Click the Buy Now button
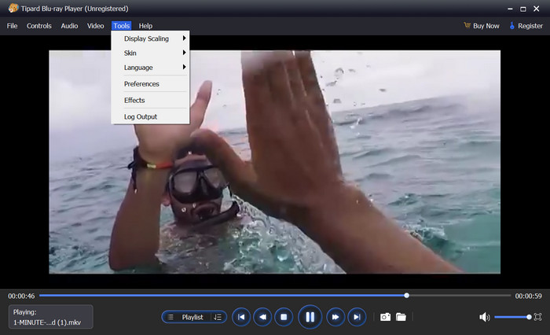The image size is (550, 335). tap(481, 26)
